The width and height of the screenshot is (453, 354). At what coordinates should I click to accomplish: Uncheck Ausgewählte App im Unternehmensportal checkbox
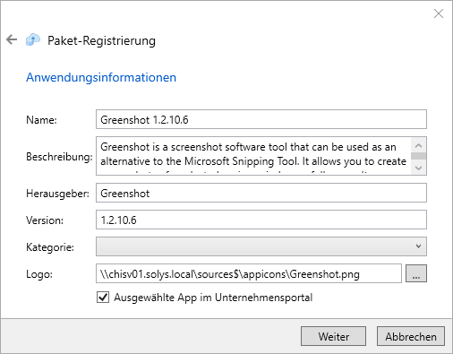coord(103,298)
